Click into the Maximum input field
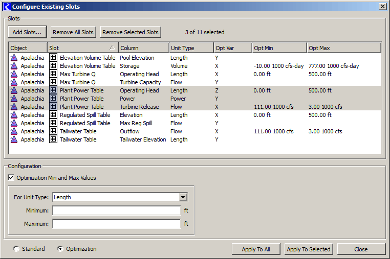This screenshot has height=259, width=390. 117,224
